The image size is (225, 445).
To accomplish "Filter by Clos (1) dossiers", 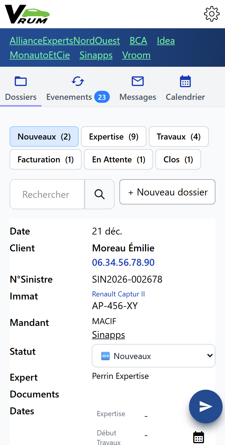I will [x=178, y=159].
